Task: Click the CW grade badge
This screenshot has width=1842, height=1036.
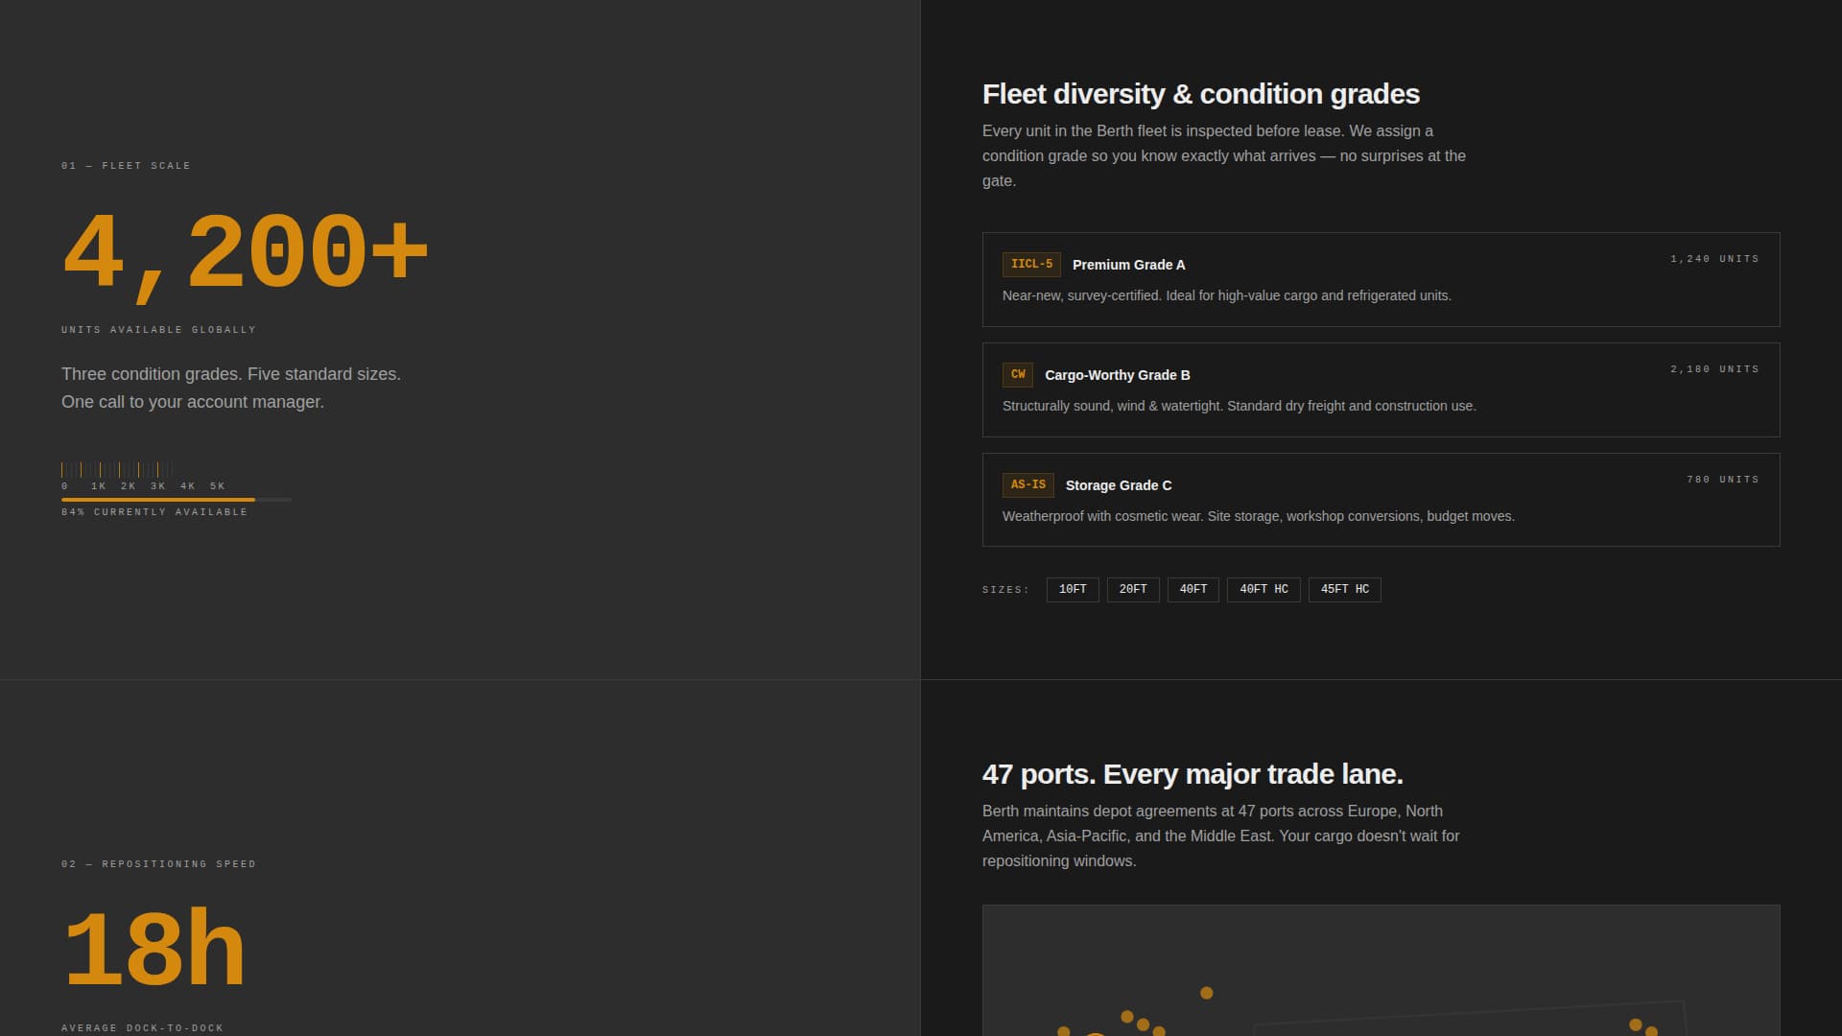Action: click(1018, 375)
